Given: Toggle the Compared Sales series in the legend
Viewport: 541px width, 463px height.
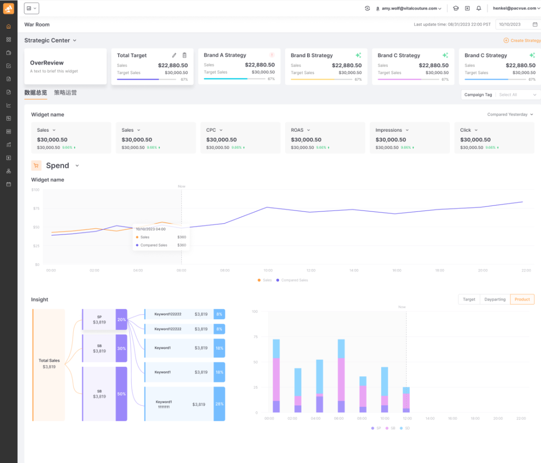Looking at the screenshot, I should [292, 280].
